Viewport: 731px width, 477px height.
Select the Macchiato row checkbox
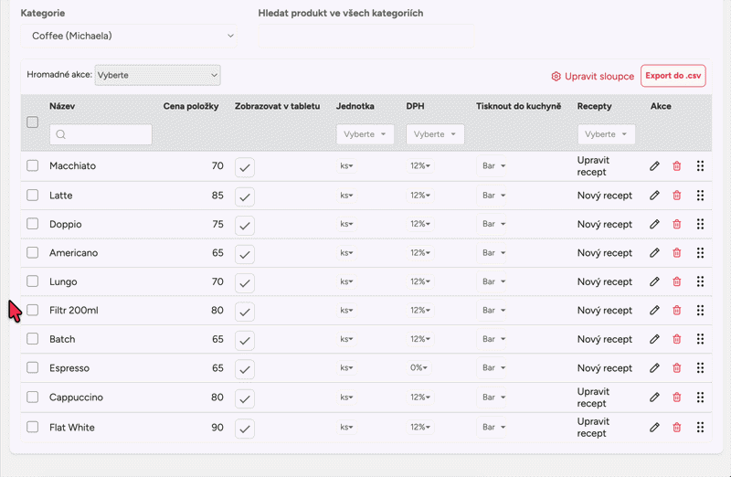33,165
